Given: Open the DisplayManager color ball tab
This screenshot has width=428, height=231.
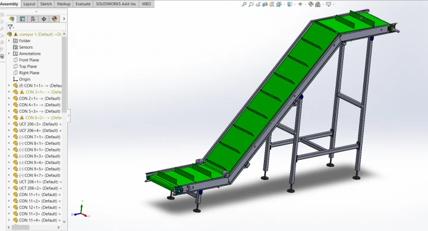Looking at the screenshot, I should point(55,19).
